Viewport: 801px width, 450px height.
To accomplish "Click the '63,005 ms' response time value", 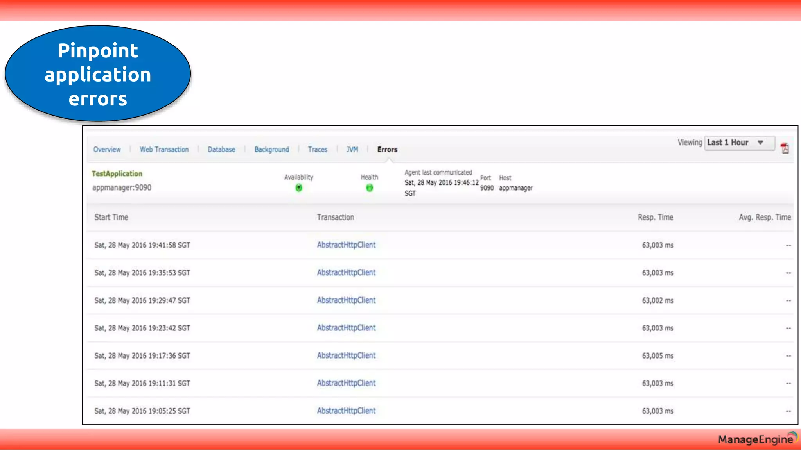I will (657, 356).
